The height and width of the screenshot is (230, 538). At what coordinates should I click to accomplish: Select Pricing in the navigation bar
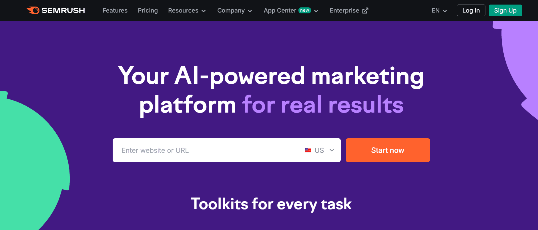(148, 11)
